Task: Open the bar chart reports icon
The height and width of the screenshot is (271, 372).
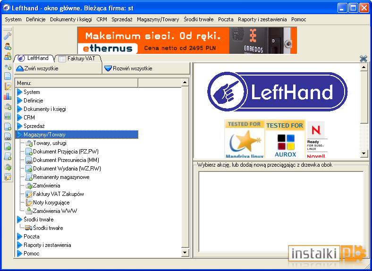Action: pos(8,96)
